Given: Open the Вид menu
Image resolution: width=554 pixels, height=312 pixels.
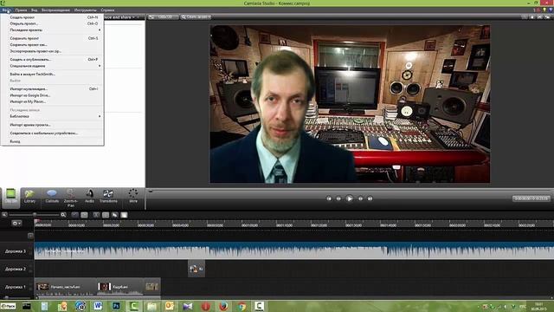Looking at the screenshot, I should point(35,10).
